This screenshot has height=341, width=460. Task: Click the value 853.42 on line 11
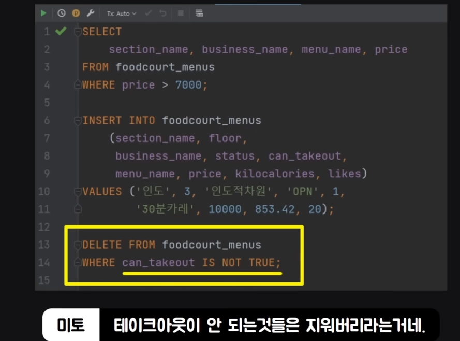pyautogui.click(x=275, y=209)
